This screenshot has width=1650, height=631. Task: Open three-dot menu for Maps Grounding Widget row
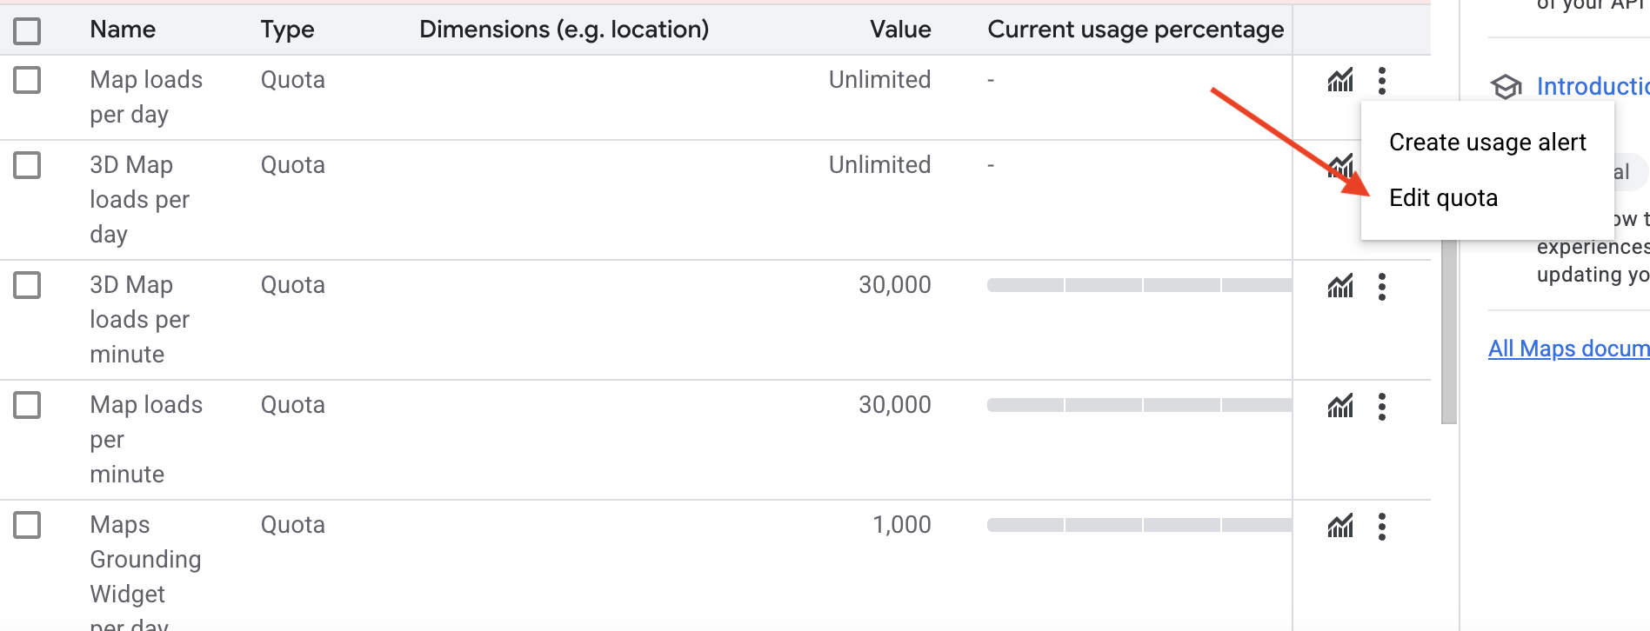click(1382, 526)
